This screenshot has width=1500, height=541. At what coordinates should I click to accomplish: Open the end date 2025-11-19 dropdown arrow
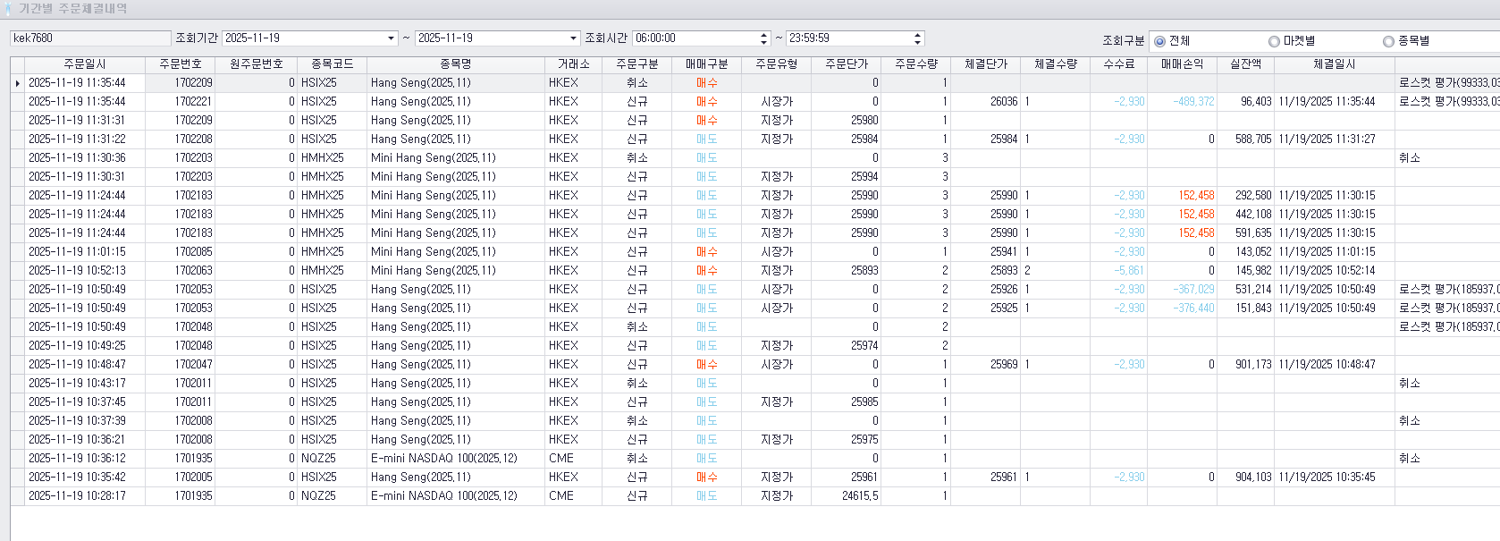pos(573,38)
